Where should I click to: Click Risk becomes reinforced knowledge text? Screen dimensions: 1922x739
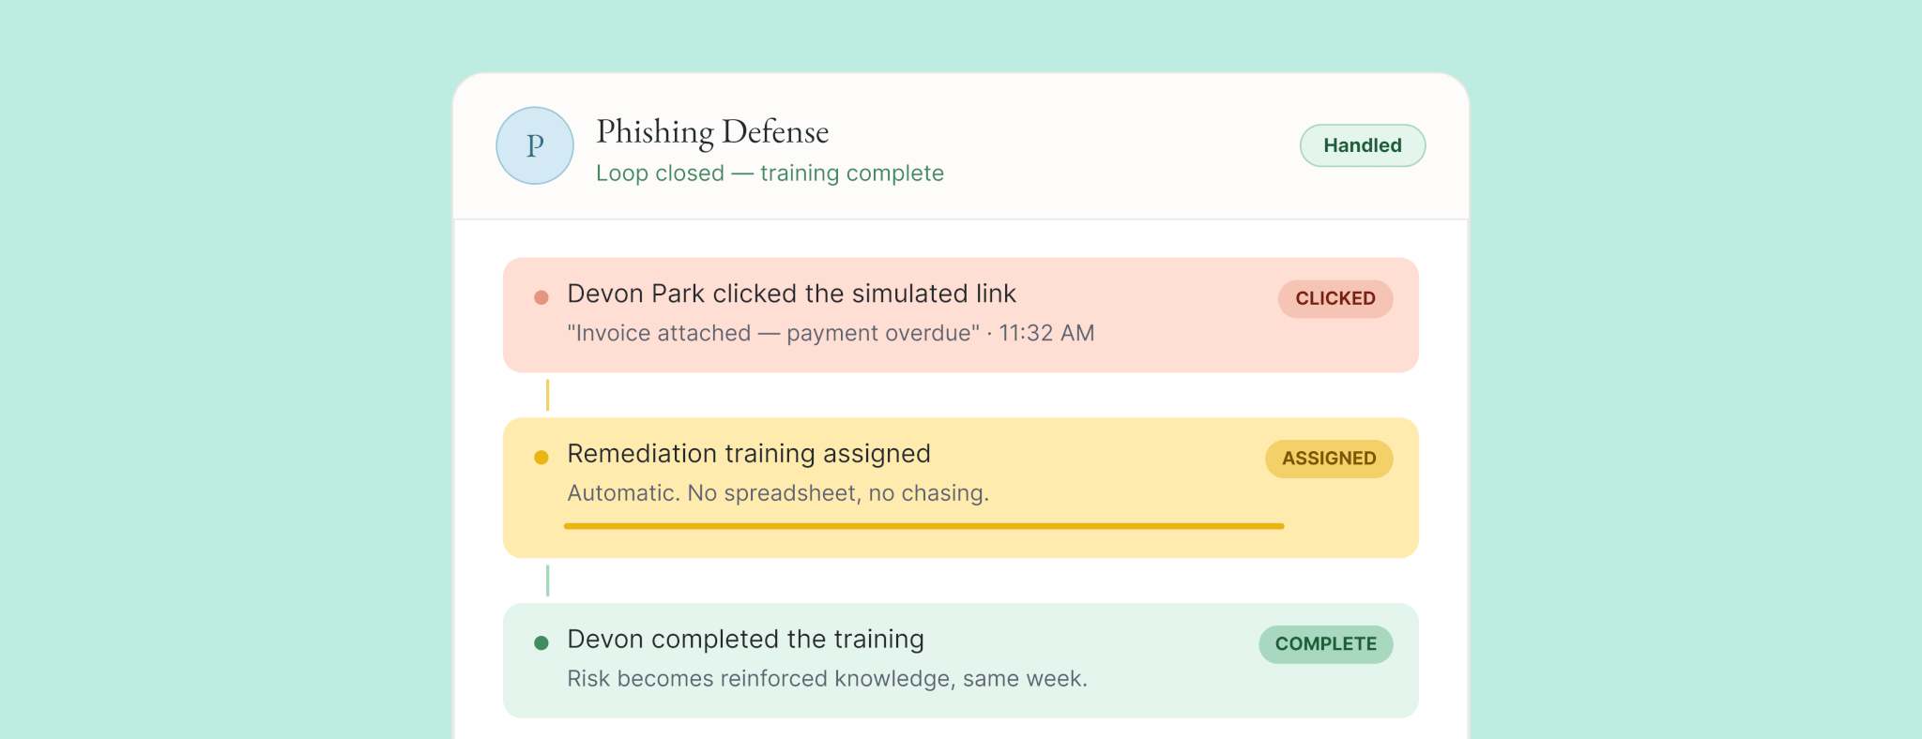point(827,679)
